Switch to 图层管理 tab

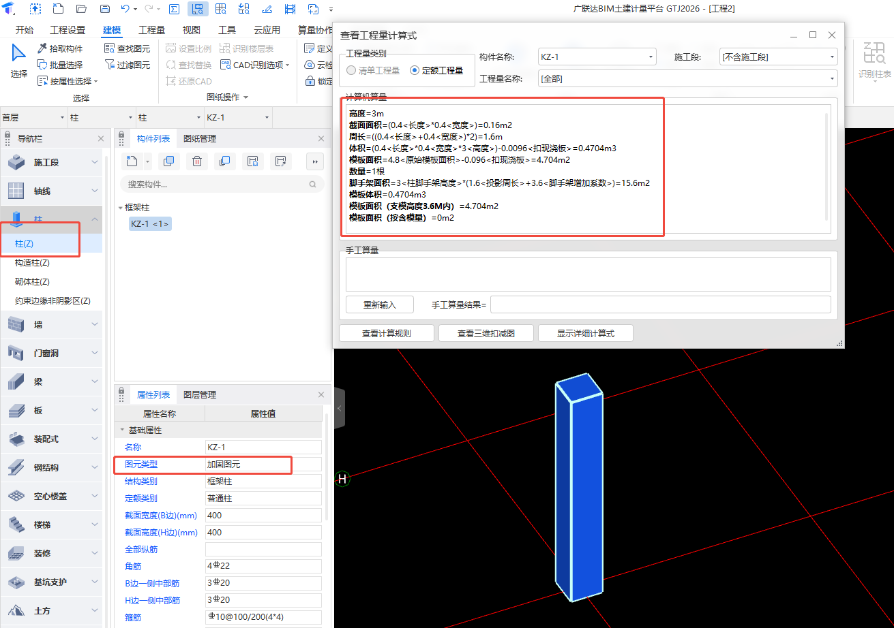[200, 394]
